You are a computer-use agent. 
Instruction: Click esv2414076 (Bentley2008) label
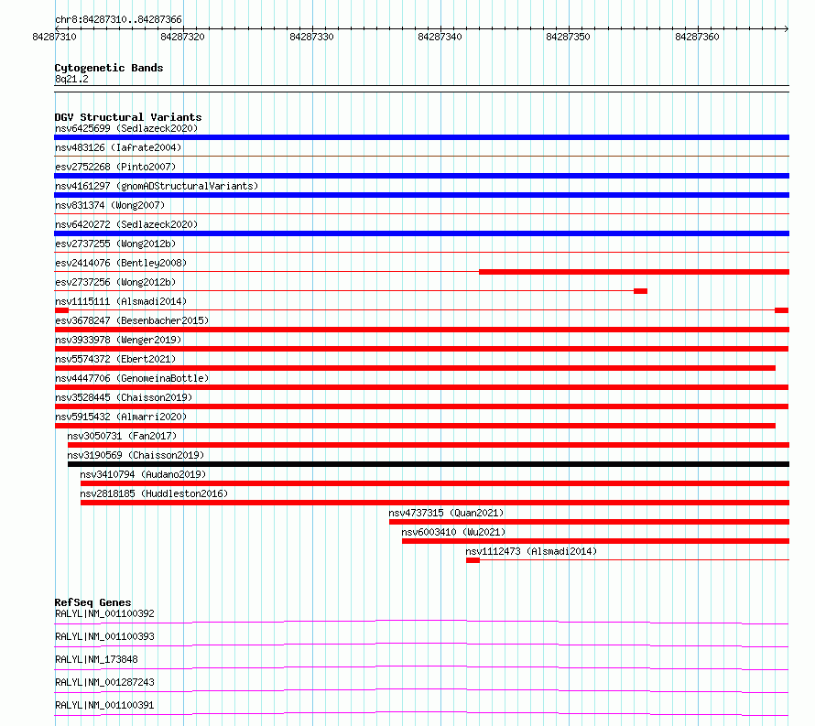(x=121, y=263)
